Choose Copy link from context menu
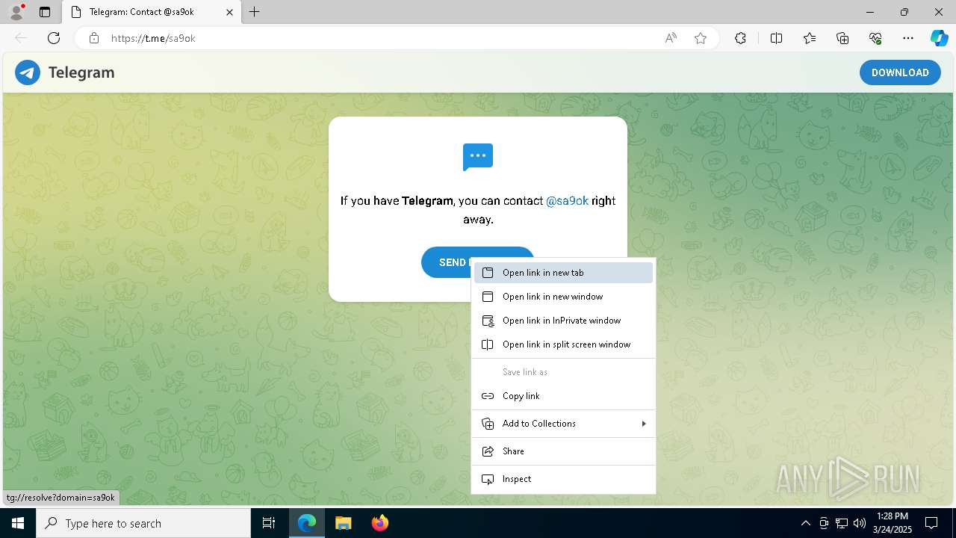Screen dimensions: 956x538 563,396
